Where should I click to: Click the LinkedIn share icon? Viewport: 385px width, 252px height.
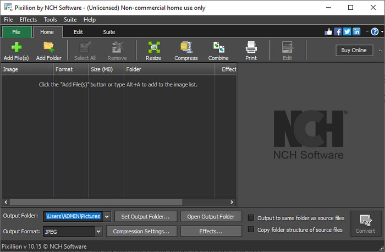tap(356, 32)
